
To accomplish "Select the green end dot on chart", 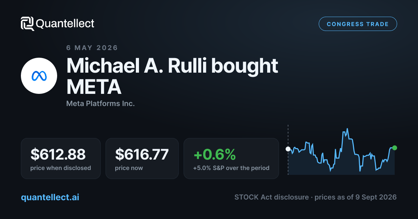I will [x=394, y=148].
